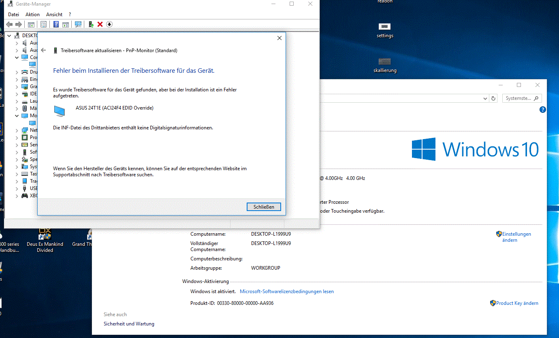
Task: Select the XBOX gamepad icon
Action: pyautogui.click(x=24, y=196)
